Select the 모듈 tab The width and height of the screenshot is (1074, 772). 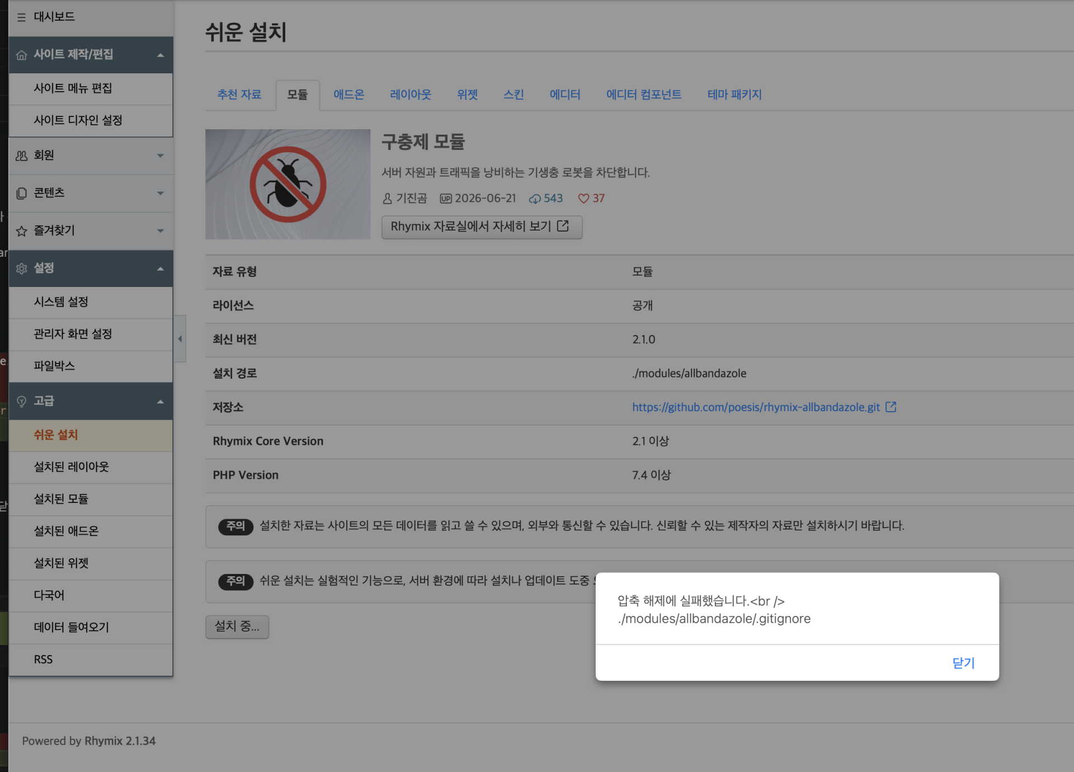298,95
